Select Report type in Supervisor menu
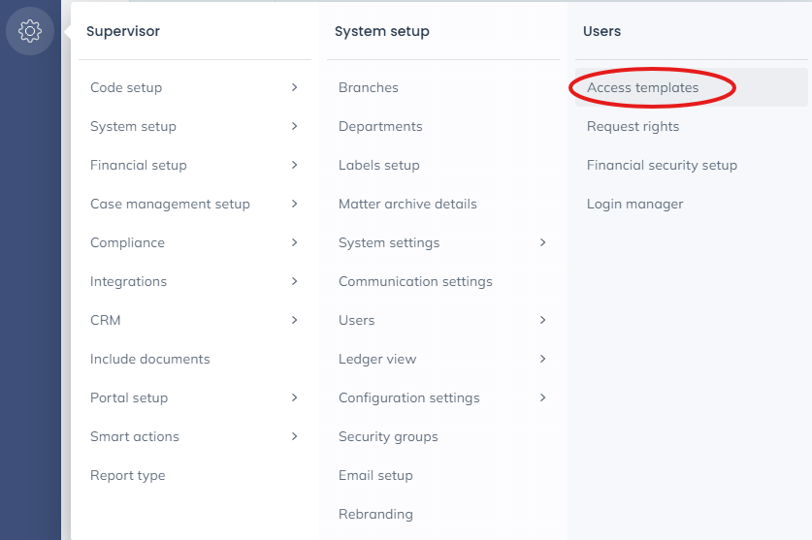 [x=127, y=475]
